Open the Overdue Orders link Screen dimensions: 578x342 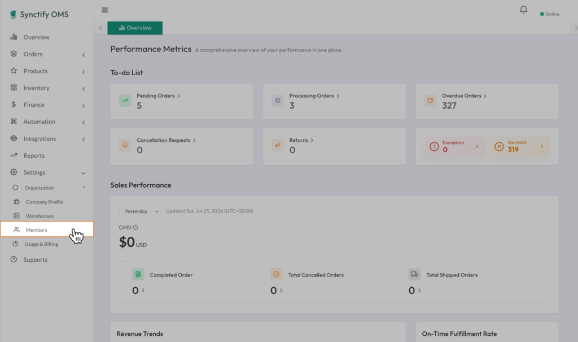click(464, 96)
